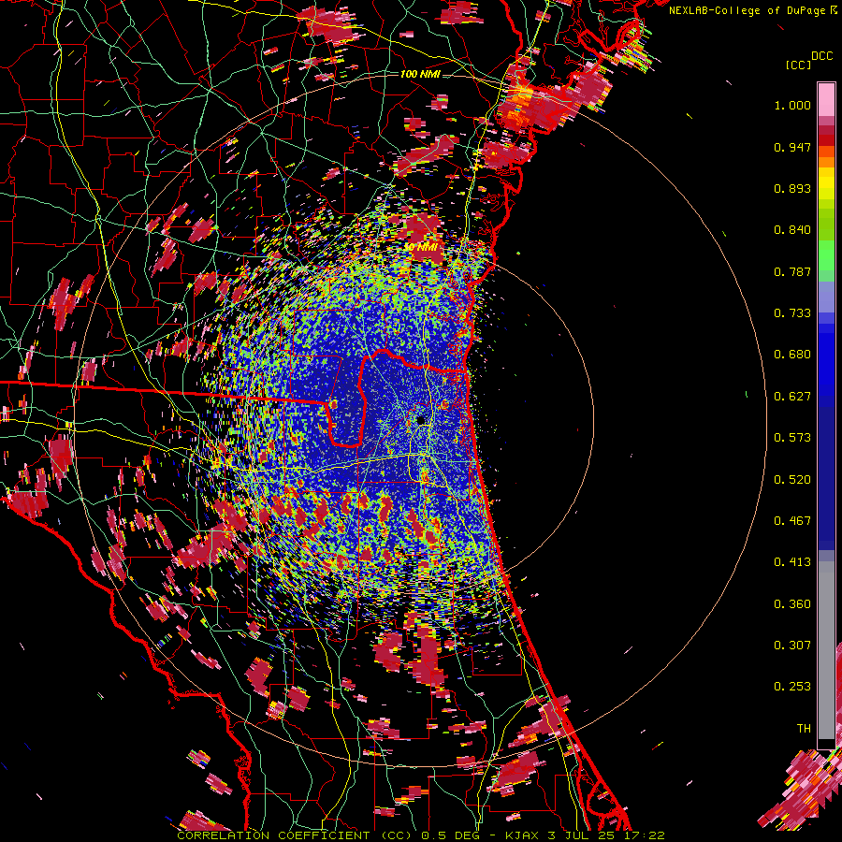Click the yellow color bar segment near 0.893
This screenshot has width=842, height=842.
coord(826,183)
